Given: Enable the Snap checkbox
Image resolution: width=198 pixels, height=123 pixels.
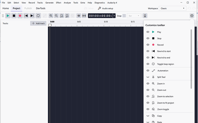Looking at the screenshot, I should click(124, 16).
